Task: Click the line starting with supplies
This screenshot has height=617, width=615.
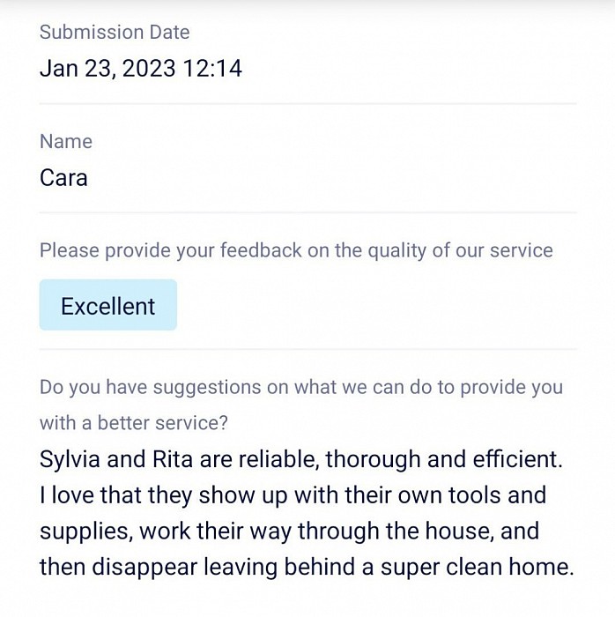Action: coord(289,532)
